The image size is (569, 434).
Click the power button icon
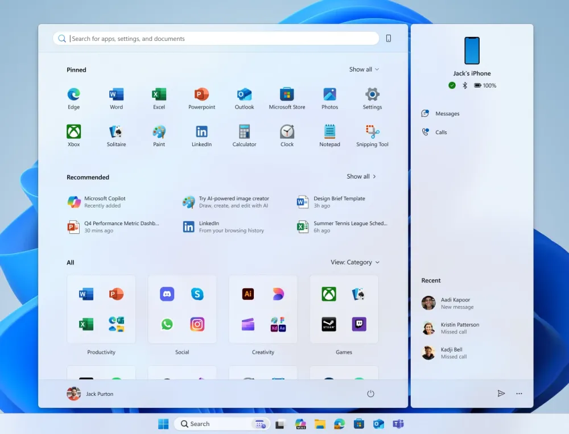370,394
